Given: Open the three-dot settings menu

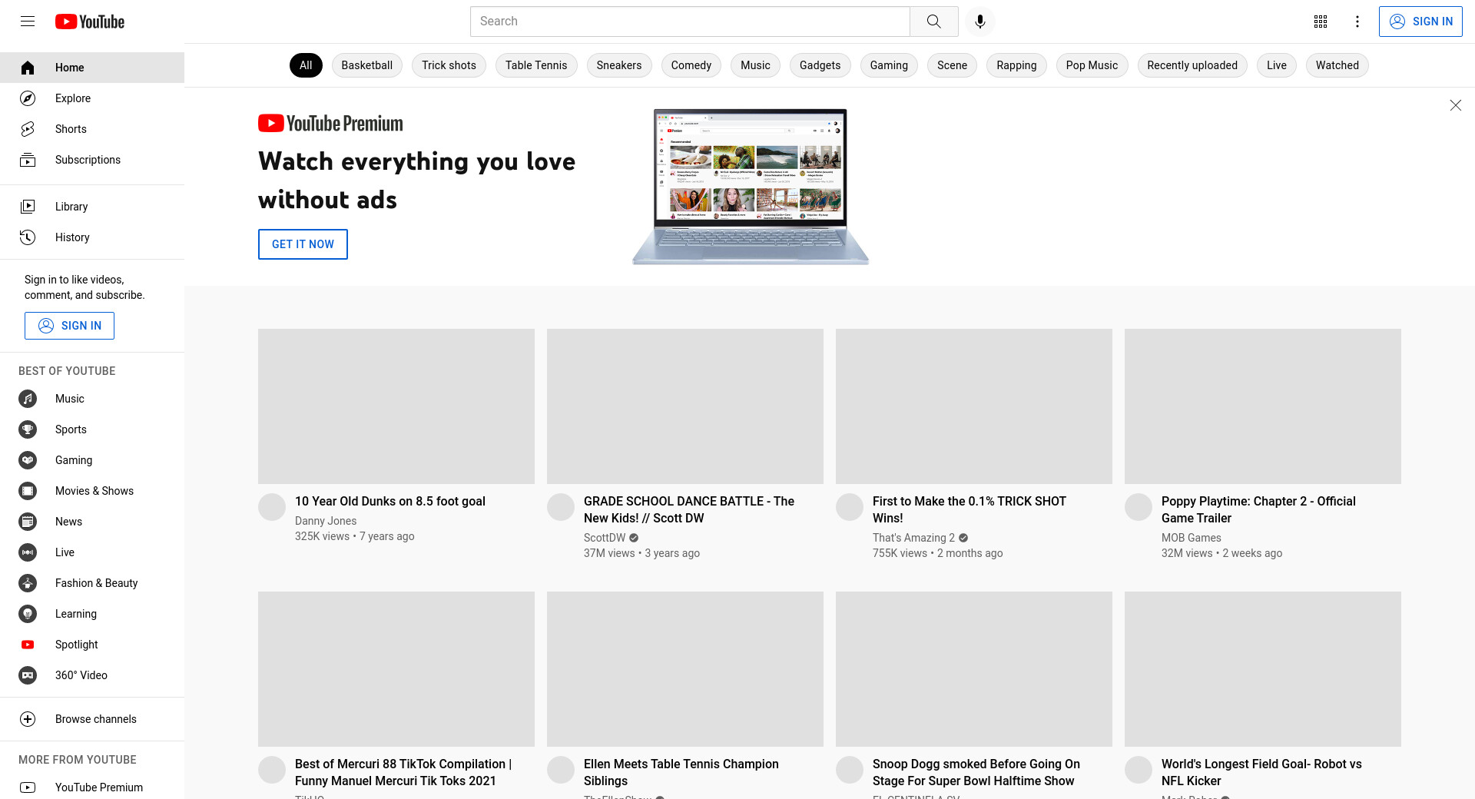Looking at the screenshot, I should point(1357,22).
